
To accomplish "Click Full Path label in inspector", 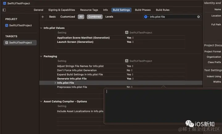I will click(x=216, y=24).
